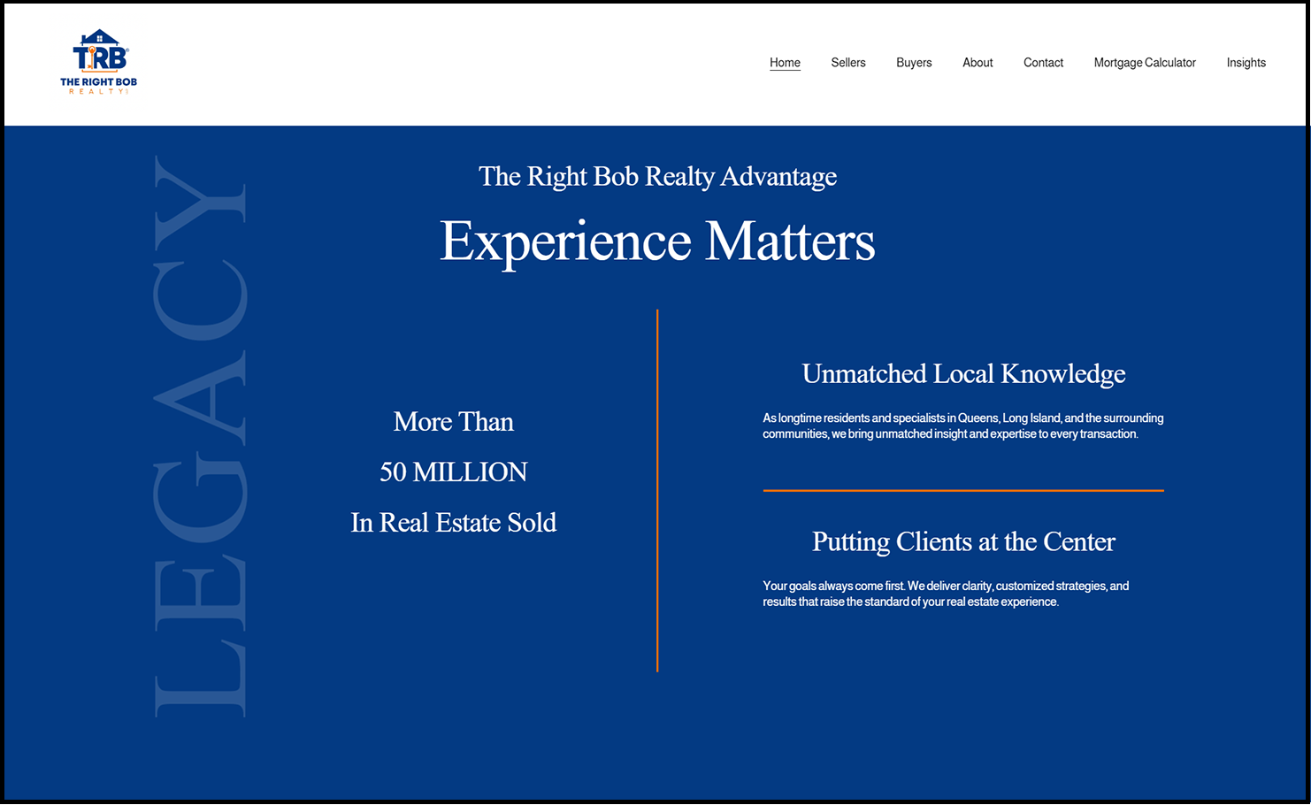Select 'The Right Bob Realty Advantage' subtitle
The width and height of the screenshot is (1311, 805).
tap(657, 177)
